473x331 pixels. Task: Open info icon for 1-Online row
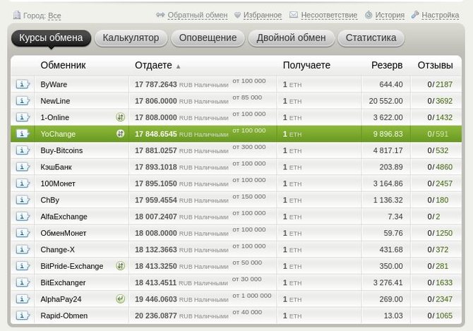pyautogui.click(x=23, y=117)
